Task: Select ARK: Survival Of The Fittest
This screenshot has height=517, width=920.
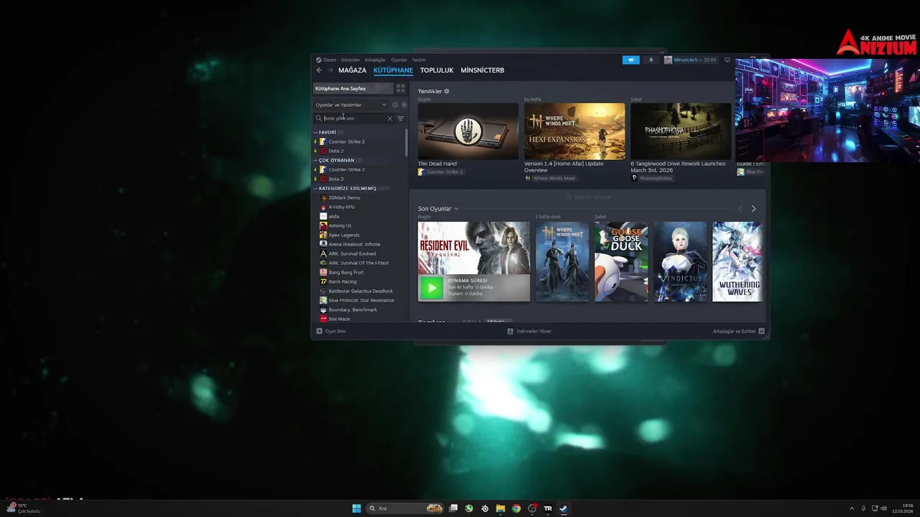Action: [359, 263]
